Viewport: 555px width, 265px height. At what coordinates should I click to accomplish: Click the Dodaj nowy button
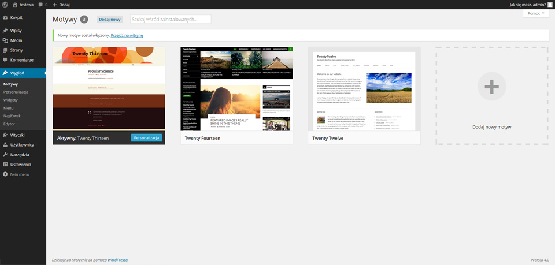pyautogui.click(x=110, y=20)
